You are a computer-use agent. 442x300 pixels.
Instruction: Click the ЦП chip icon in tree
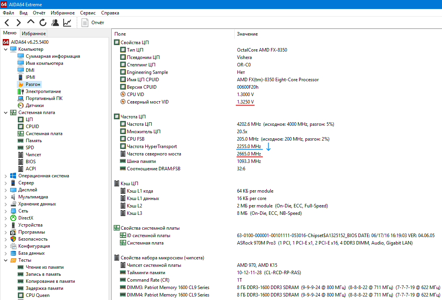(x=21, y=120)
